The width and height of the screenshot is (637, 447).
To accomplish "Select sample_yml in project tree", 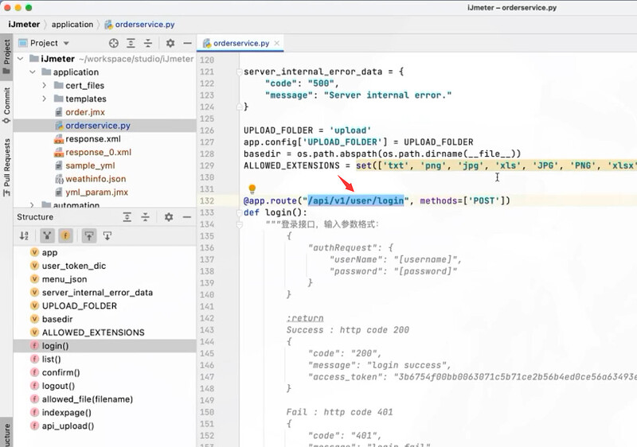I will pyautogui.click(x=90, y=166).
